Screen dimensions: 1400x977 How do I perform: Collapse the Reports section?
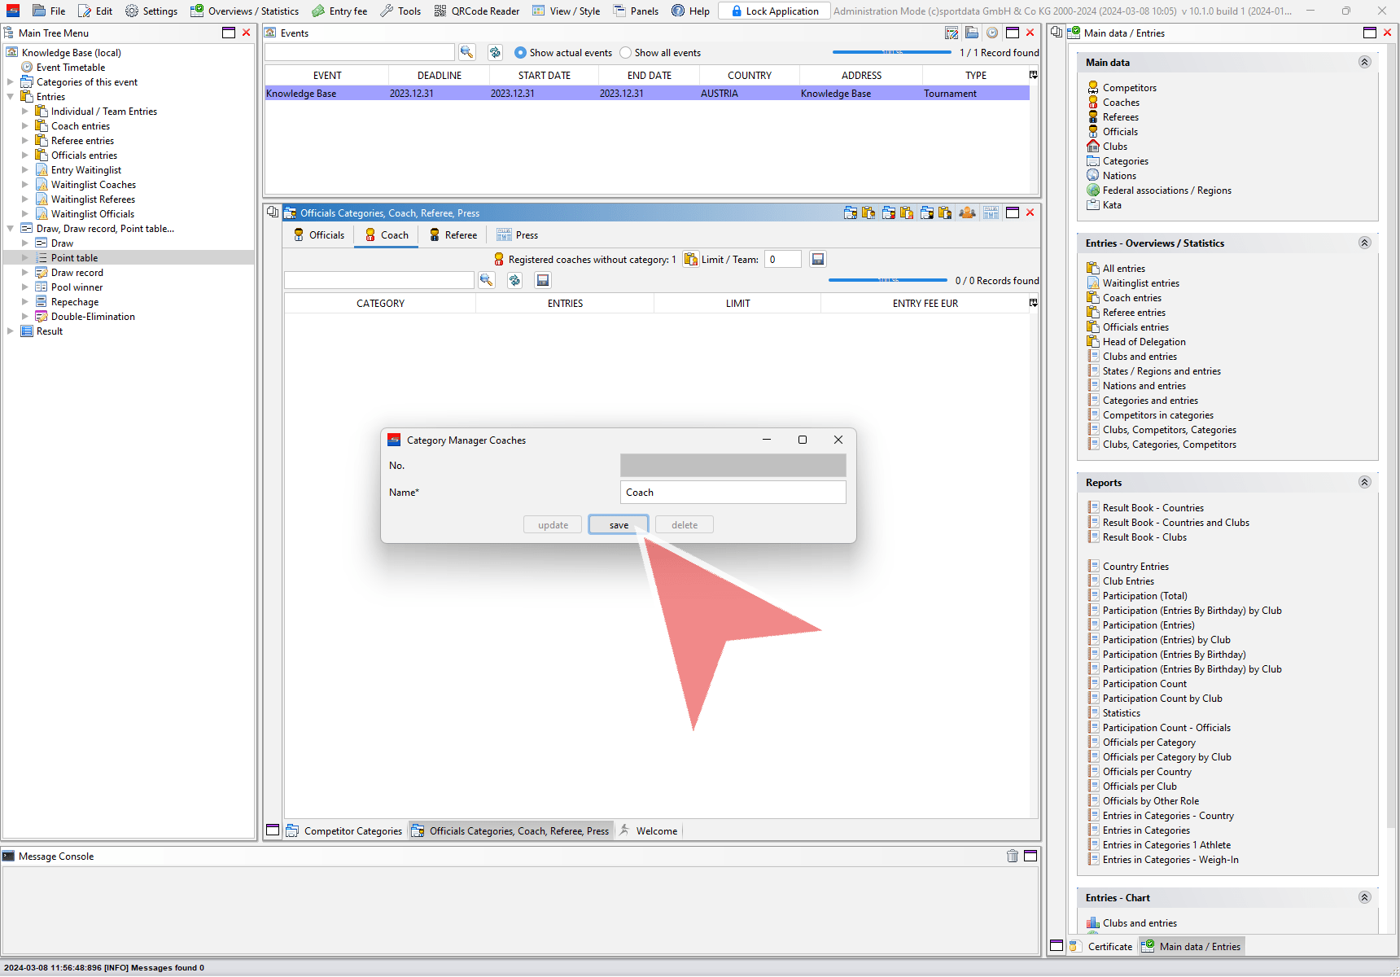click(x=1364, y=482)
